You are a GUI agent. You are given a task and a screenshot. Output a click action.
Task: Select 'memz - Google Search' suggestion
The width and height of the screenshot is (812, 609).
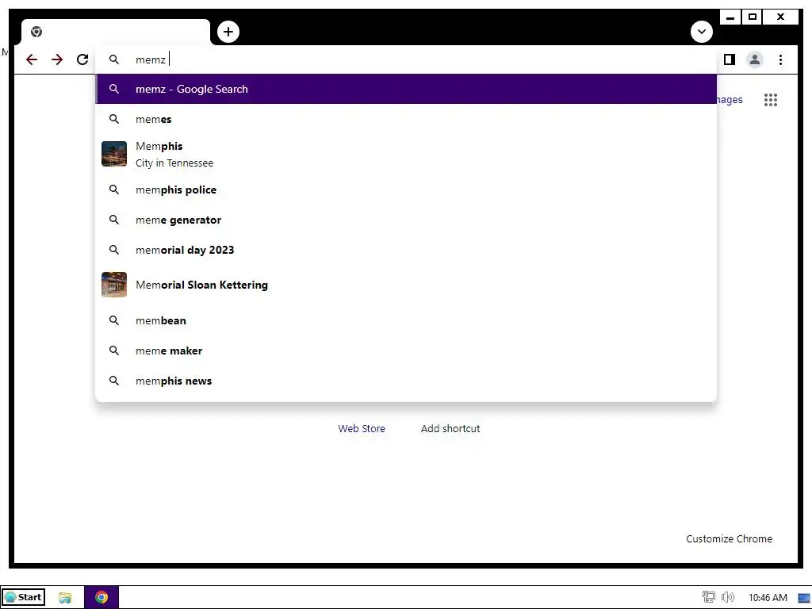click(406, 89)
